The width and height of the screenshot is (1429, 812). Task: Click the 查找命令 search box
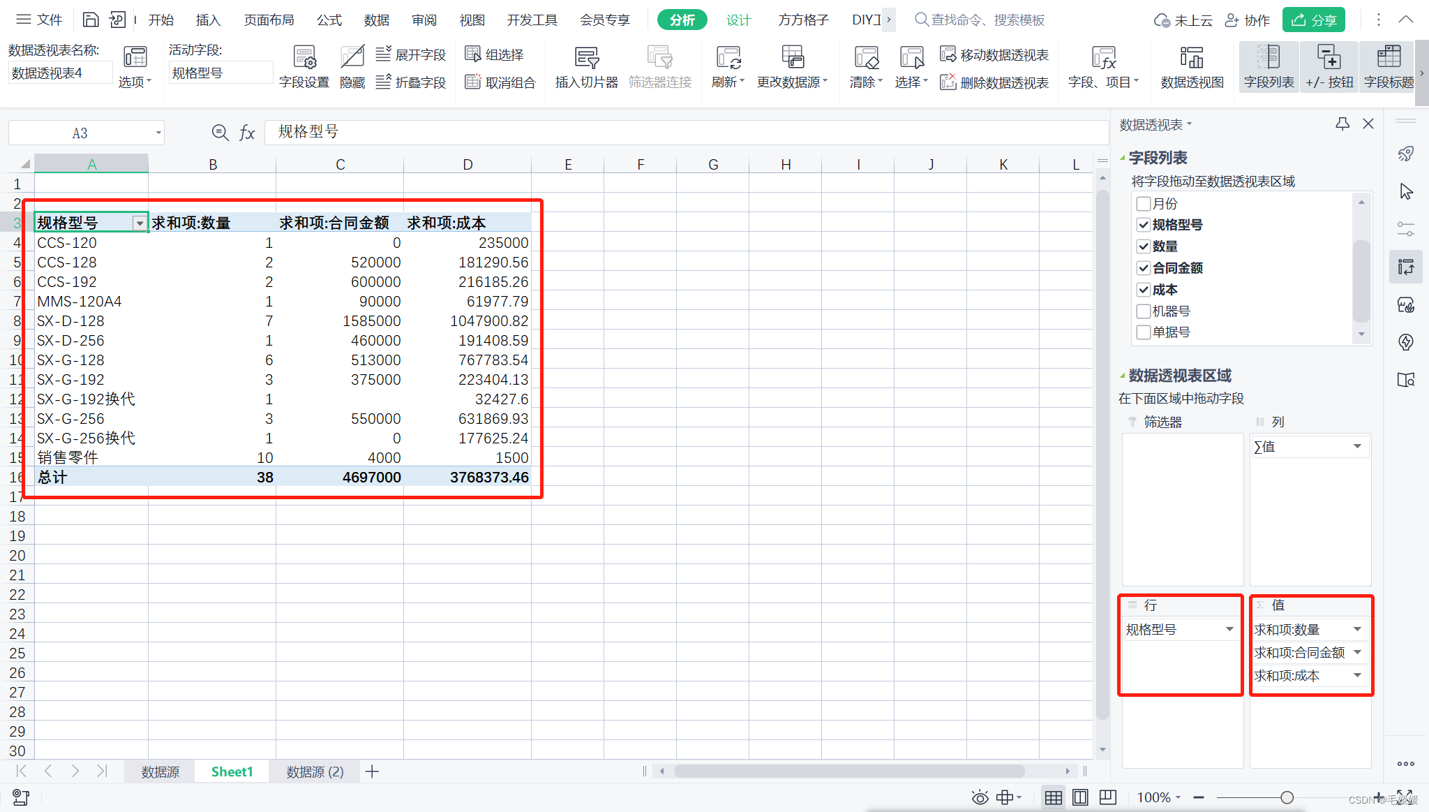click(980, 20)
